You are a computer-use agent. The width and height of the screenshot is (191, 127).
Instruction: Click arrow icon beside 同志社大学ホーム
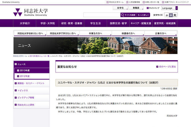pyautogui.click(x=107, y=2)
